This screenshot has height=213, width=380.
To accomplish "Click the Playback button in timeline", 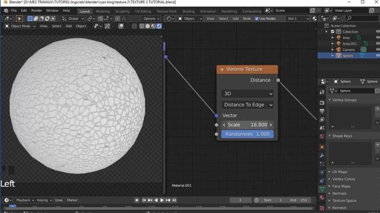I will coord(25,200).
